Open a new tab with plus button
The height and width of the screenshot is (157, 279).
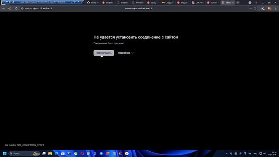pos(238,3)
